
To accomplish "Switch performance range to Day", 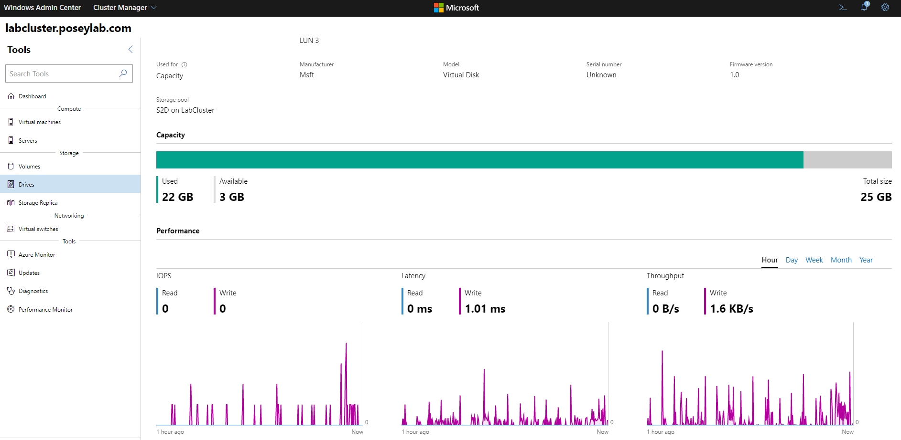I will 792,260.
